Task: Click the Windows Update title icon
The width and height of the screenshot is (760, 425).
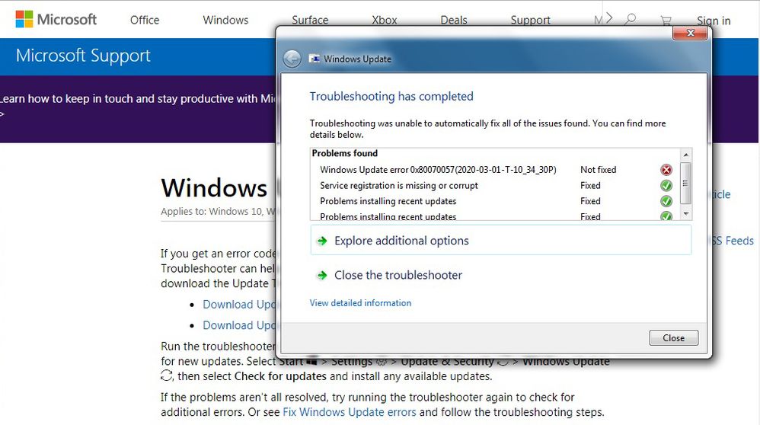Action: (x=315, y=59)
